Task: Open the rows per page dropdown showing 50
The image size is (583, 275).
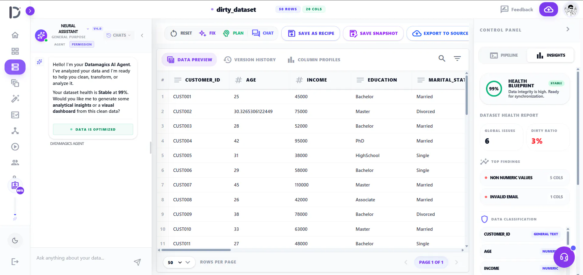Action: click(x=179, y=262)
